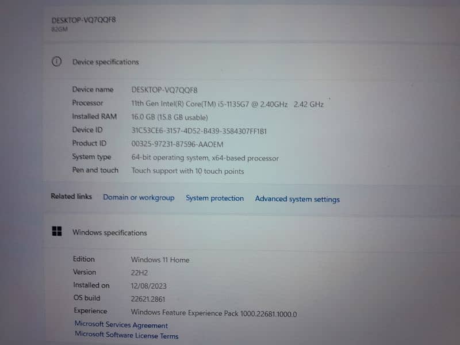Select the Edition value Windows 11 Home

pos(160,260)
